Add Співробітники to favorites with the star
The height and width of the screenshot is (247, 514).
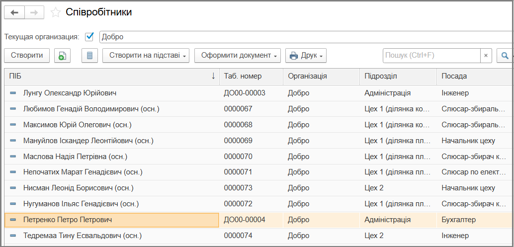click(x=55, y=13)
